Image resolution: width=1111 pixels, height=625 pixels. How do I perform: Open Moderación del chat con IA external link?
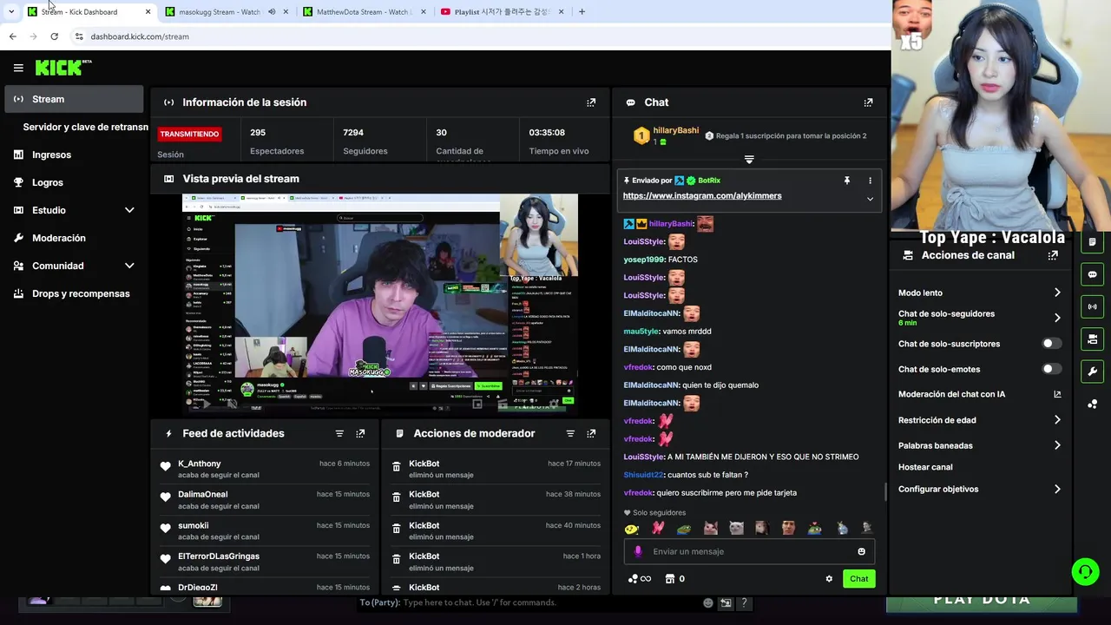pos(1057,394)
